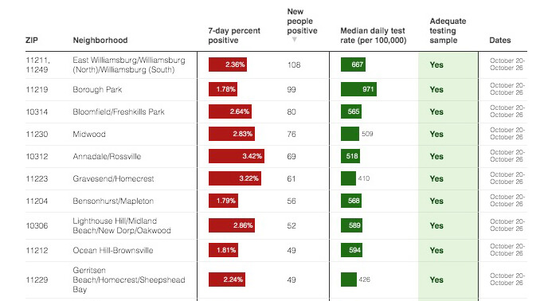Click the Borough Park neighborhood name
This screenshot has height=301, width=544.
click(97, 89)
